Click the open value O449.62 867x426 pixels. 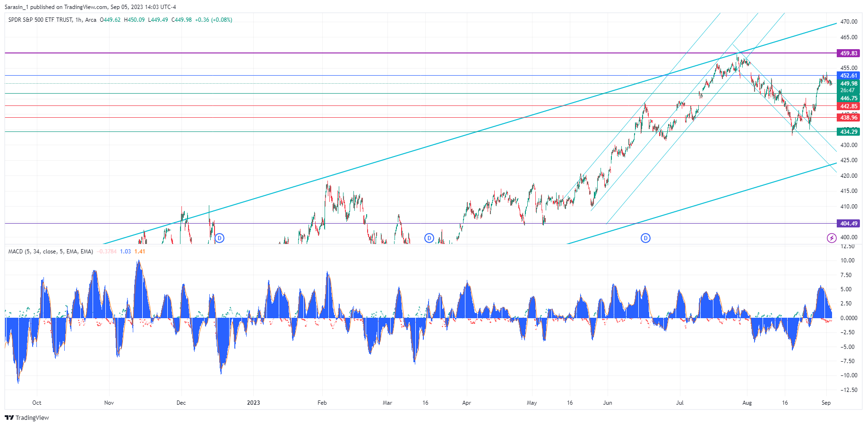(110, 20)
